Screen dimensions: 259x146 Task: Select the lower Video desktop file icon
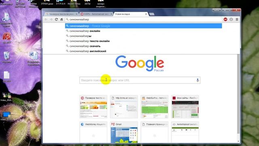pos(6,116)
